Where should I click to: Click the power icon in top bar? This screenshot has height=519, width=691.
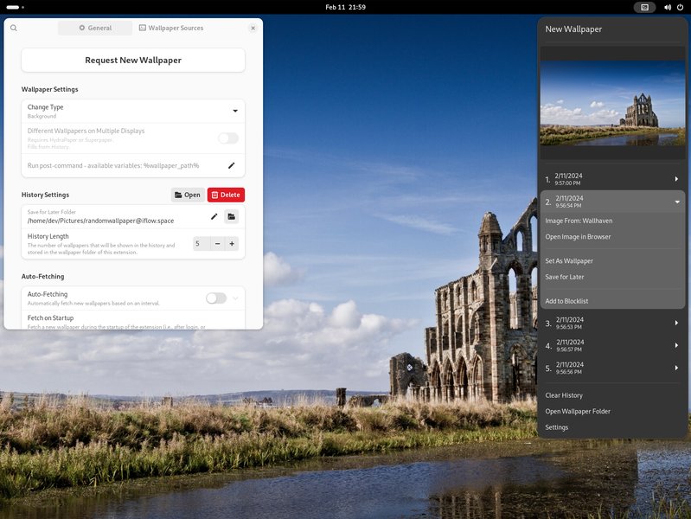click(x=680, y=7)
